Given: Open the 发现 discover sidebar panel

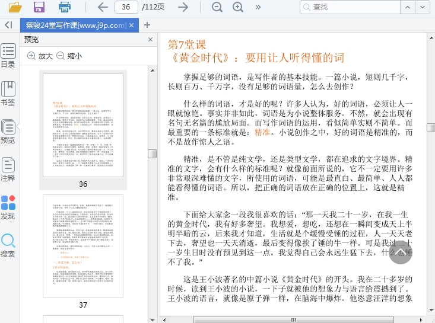Looking at the screenshot, I should tap(8, 207).
